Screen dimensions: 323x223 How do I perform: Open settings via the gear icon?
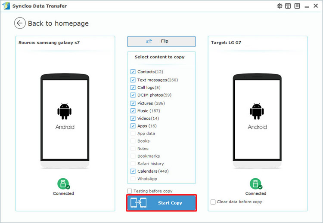[280, 6]
